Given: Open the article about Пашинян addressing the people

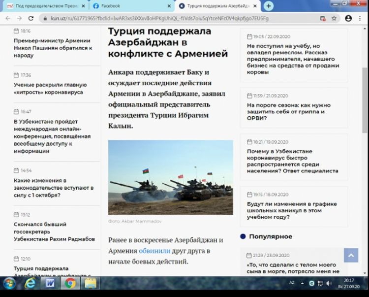Looking at the screenshot, I should [53, 48].
